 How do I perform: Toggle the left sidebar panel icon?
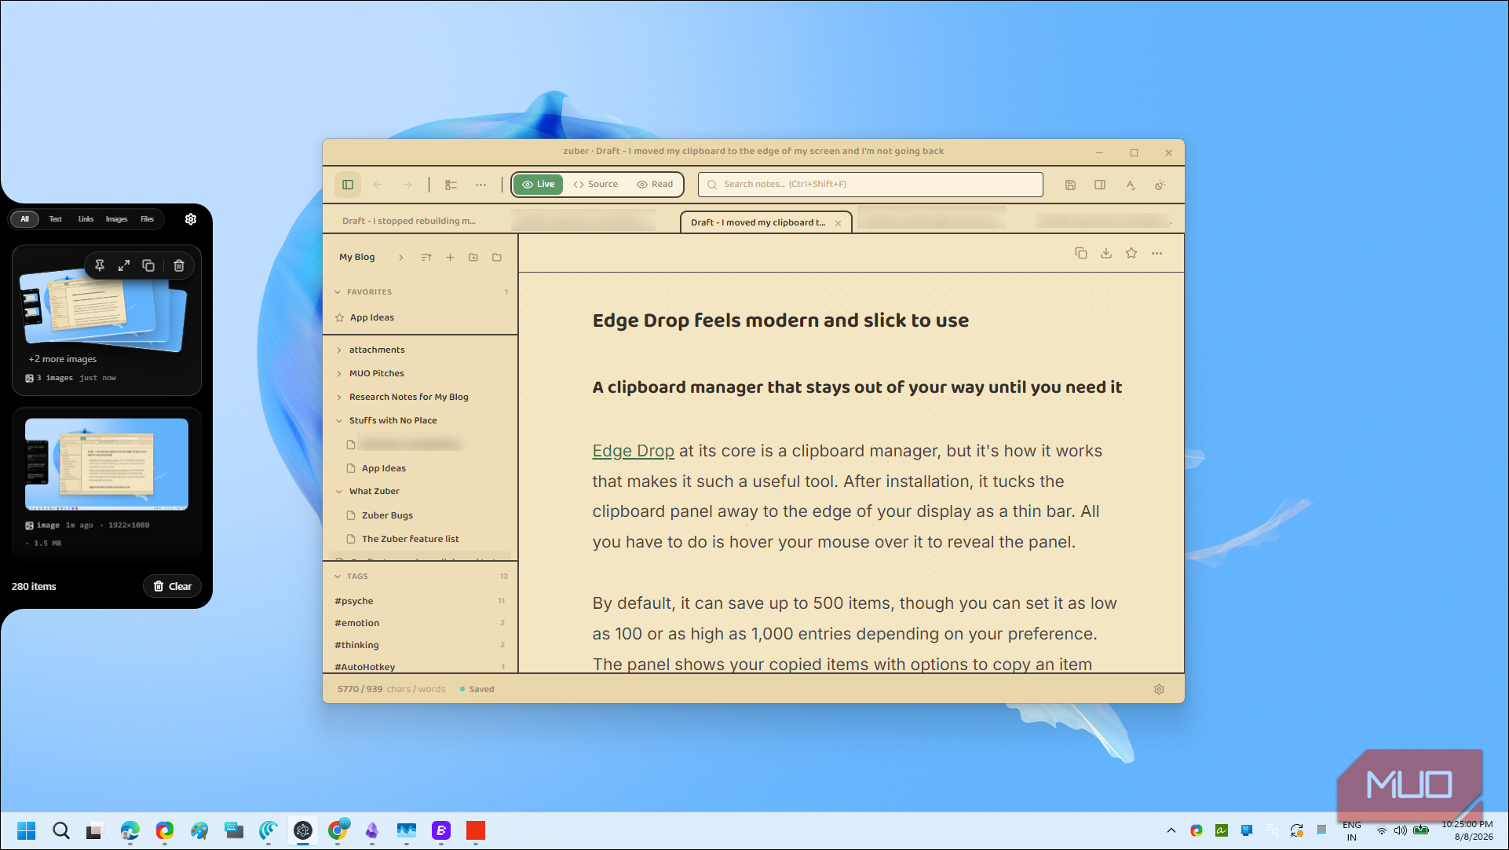[x=348, y=185]
